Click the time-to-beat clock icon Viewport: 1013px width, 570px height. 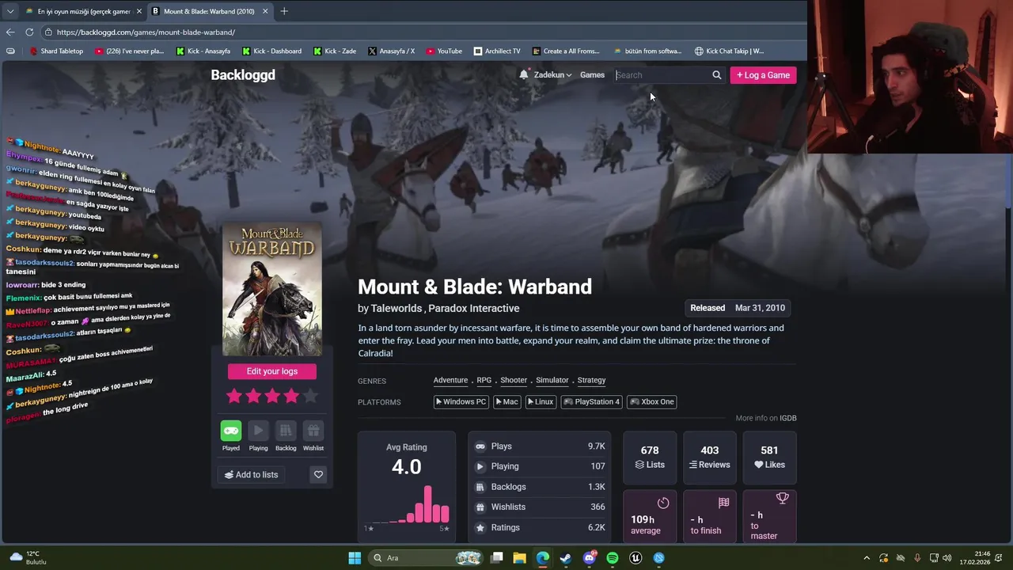click(x=663, y=503)
